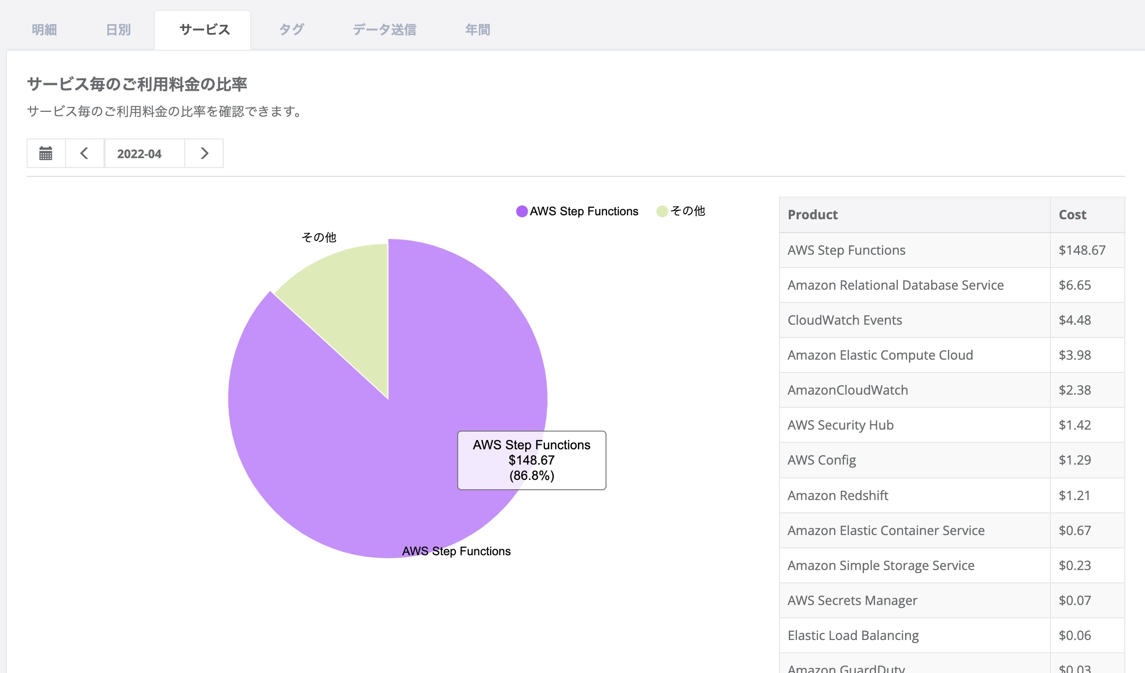Click the $0.23 cost cell
The width and height of the screenshot is (1145, 673).
[x=1087, y=566]
